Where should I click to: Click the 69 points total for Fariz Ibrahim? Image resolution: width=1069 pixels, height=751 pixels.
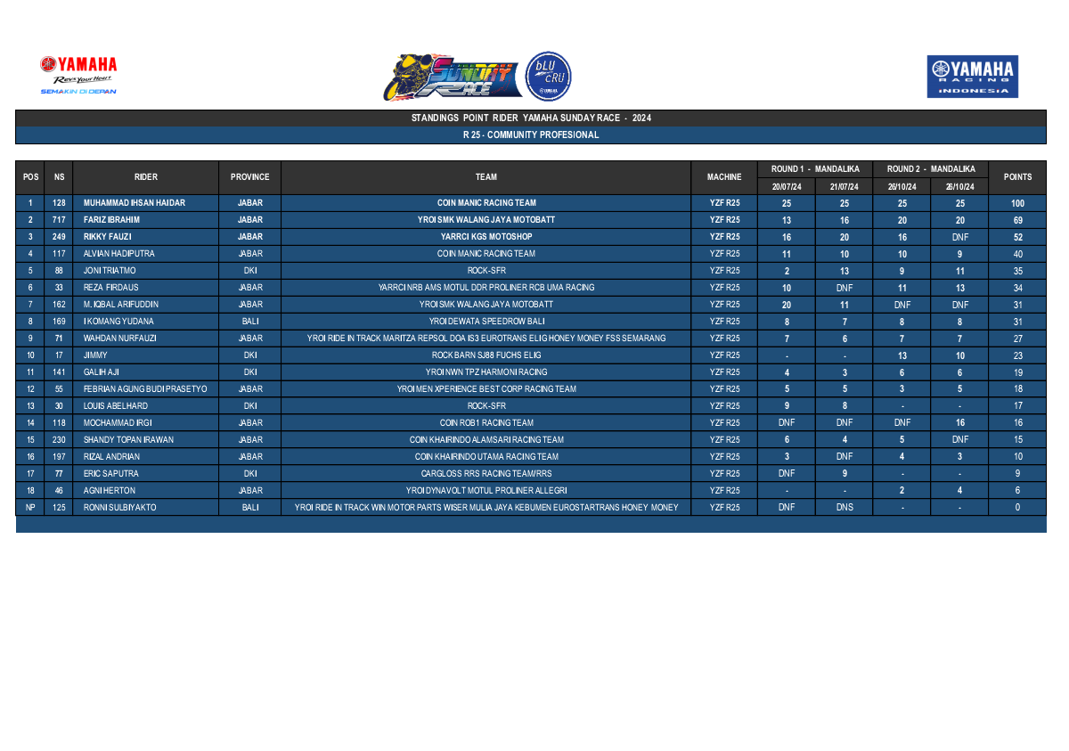pos(1017,220)
